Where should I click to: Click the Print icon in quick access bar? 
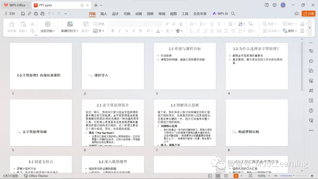tap(36, 14)
